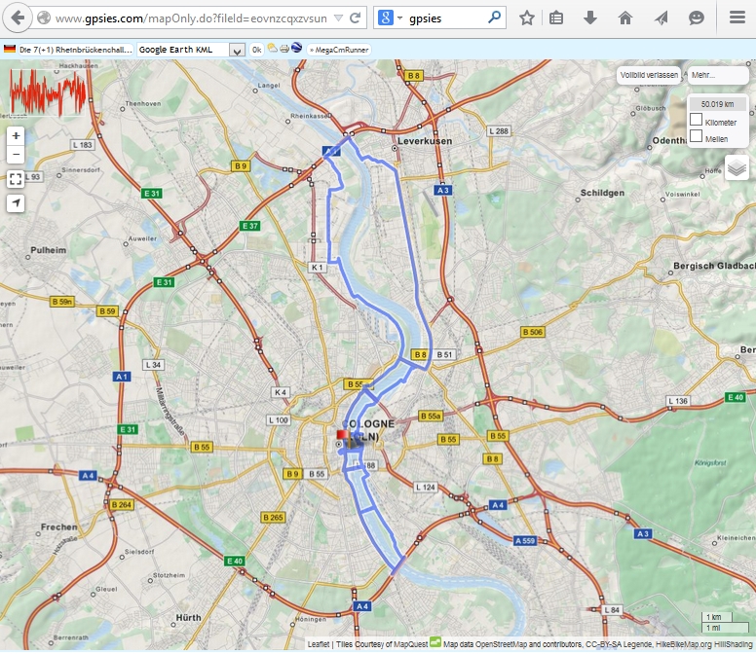
Task: Open the Firefox hamburger menu
Action: (x=737, y=18)
